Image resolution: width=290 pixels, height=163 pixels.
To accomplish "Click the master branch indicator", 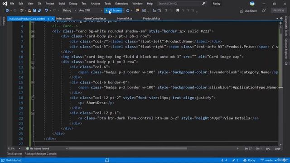I will 268,160.
